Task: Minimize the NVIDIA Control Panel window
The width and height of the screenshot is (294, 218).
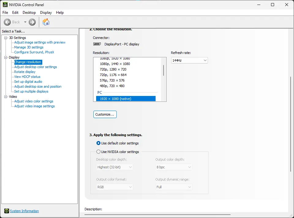Action: pyautogui.click(x=259, y=5)
